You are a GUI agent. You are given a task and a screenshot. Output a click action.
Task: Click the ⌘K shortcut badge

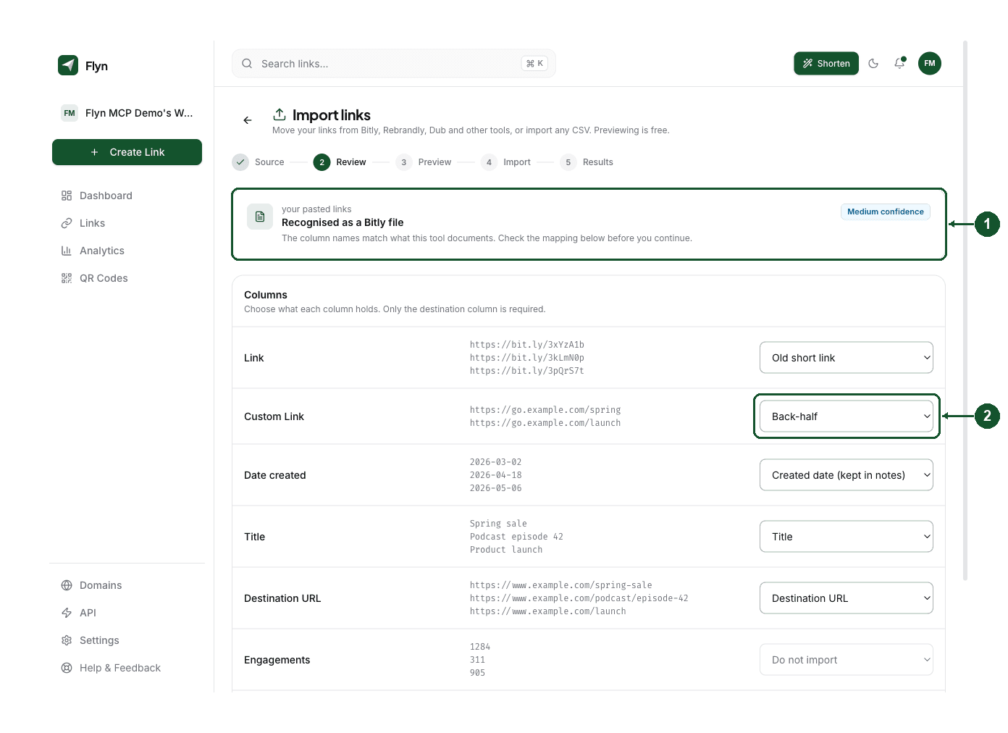click(x=534, y=64)
